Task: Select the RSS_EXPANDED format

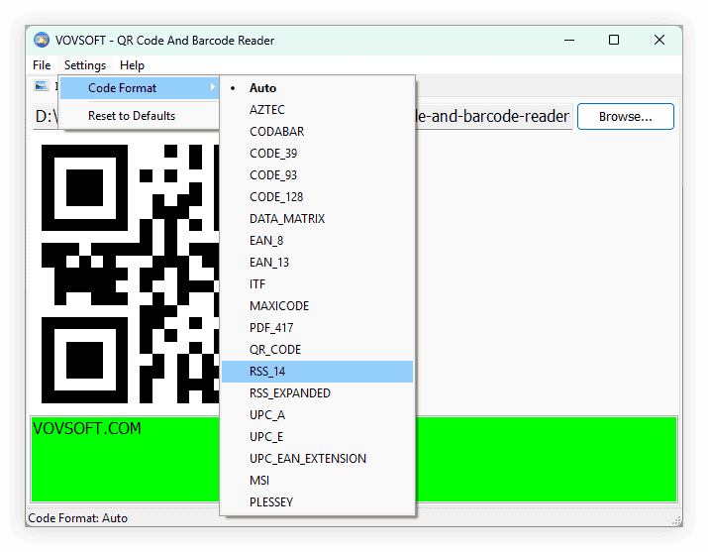Action: click(x=318, y=393)
